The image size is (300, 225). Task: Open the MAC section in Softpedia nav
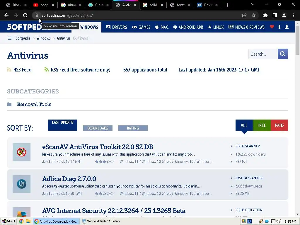[162, 27]
